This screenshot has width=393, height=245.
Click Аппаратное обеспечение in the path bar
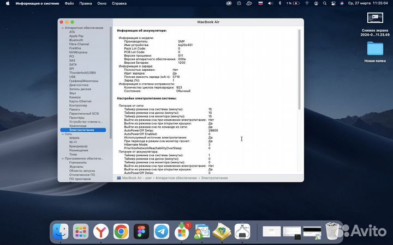point(176,178)
